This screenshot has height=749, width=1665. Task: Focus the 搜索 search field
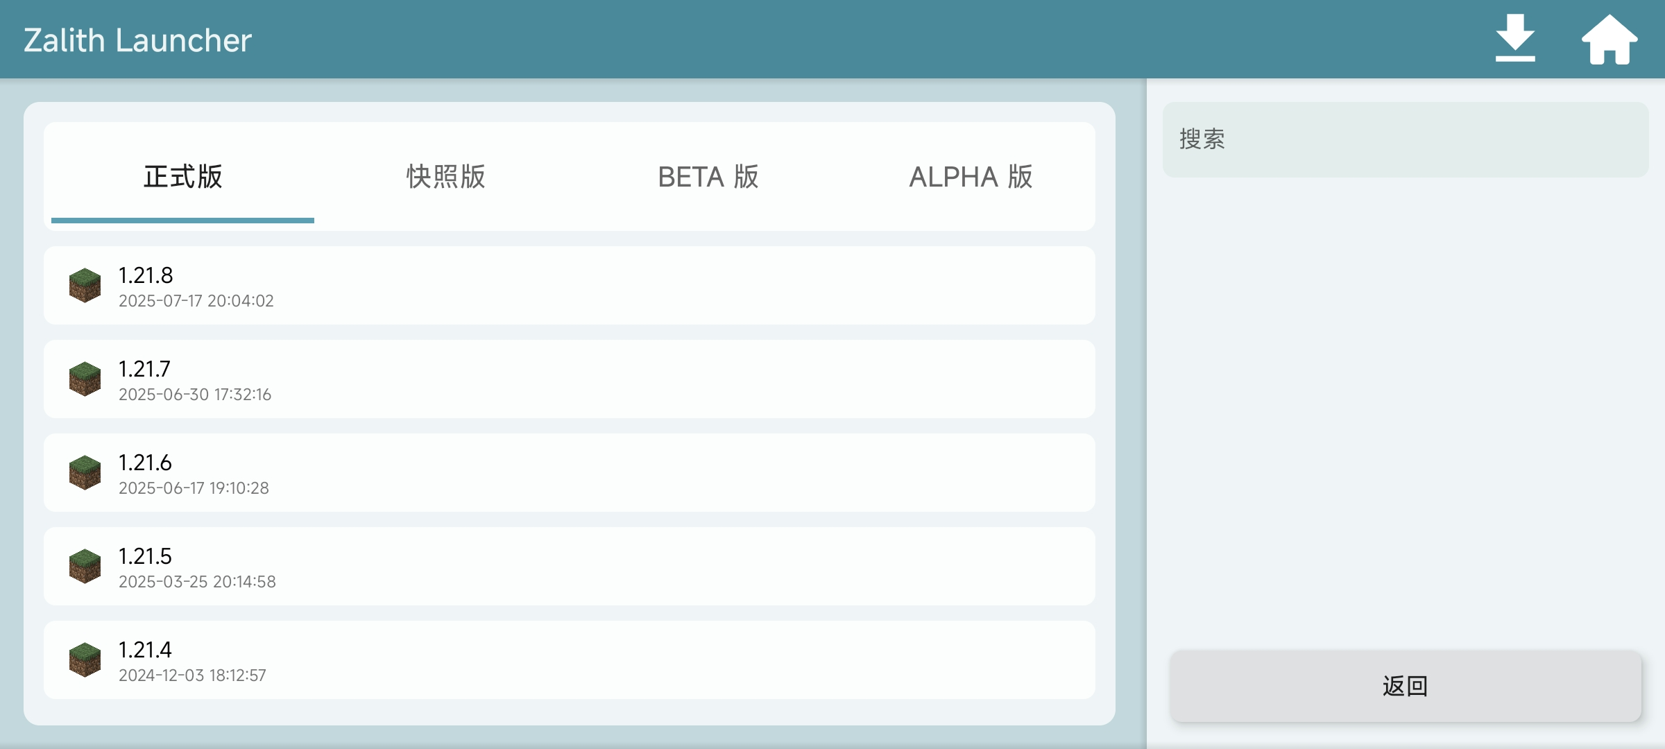(1405, 139)
